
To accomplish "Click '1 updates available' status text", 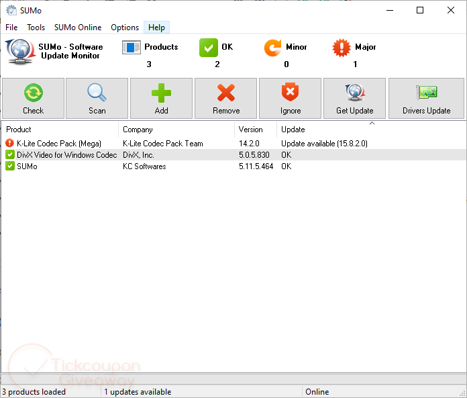I will pos(138,392).
